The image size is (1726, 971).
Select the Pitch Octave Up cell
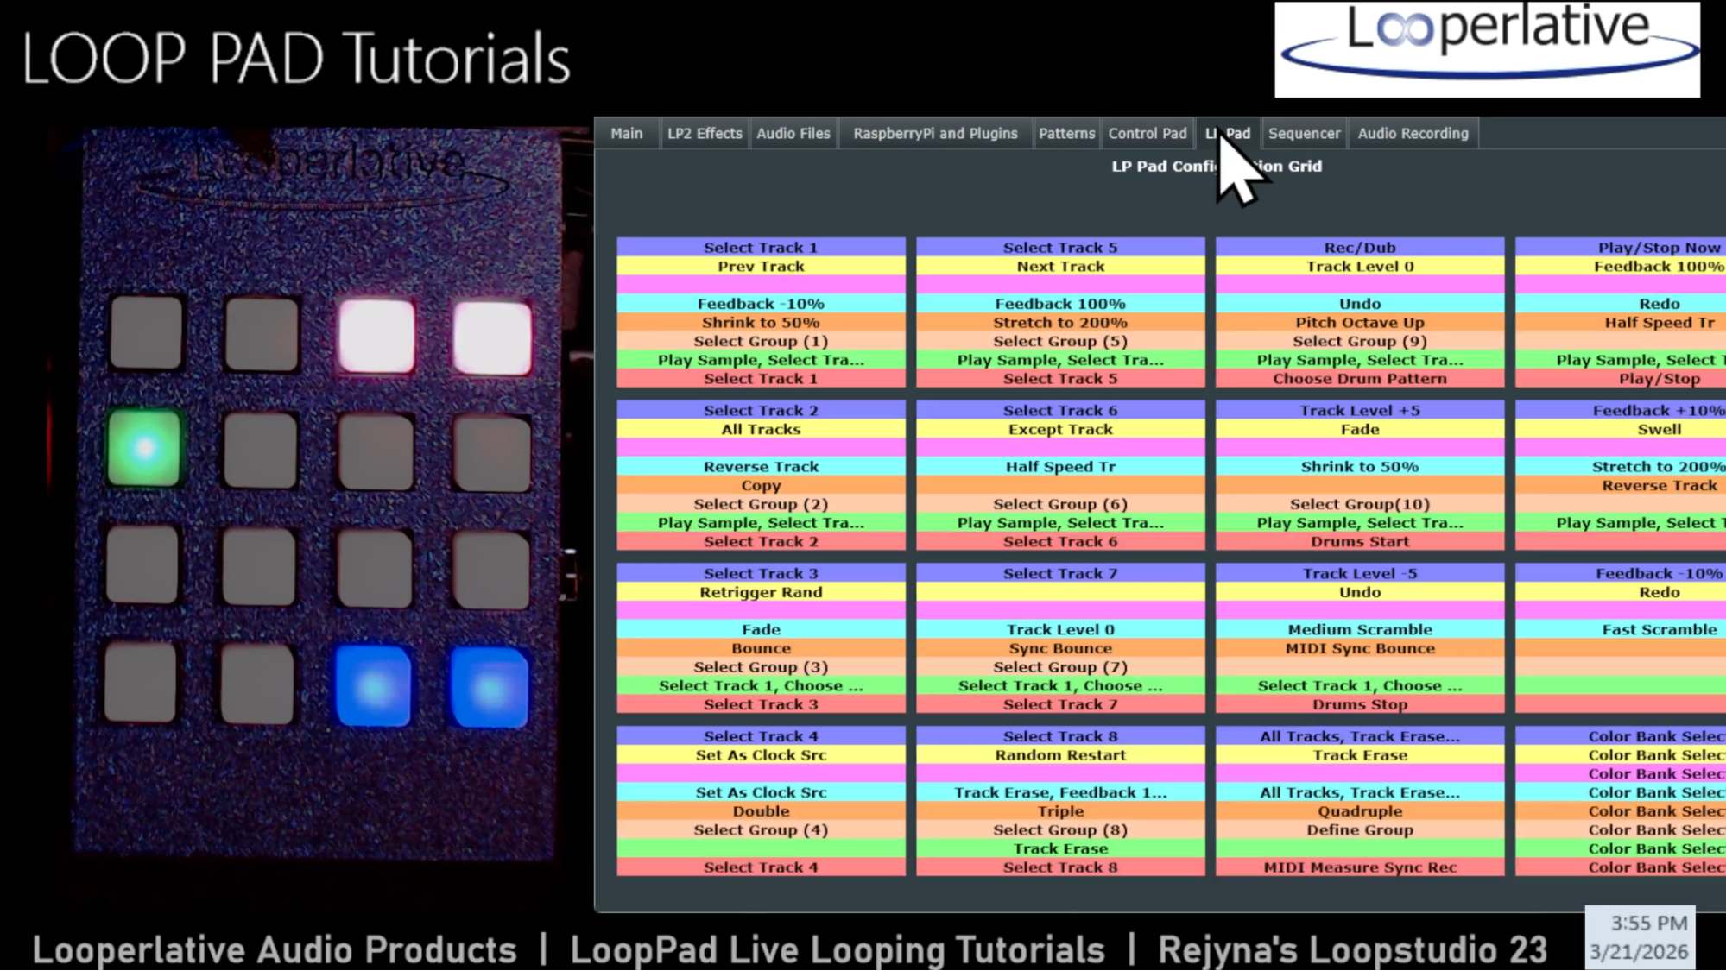pos(1360,323)
